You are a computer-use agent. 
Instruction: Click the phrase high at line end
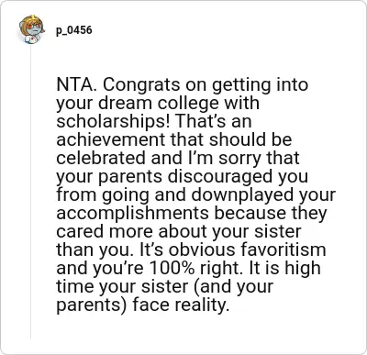pos(303,268)
